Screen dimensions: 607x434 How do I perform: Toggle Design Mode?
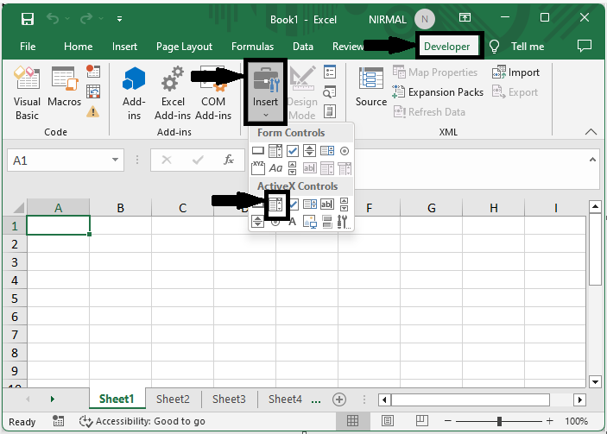tap(302, 93)
